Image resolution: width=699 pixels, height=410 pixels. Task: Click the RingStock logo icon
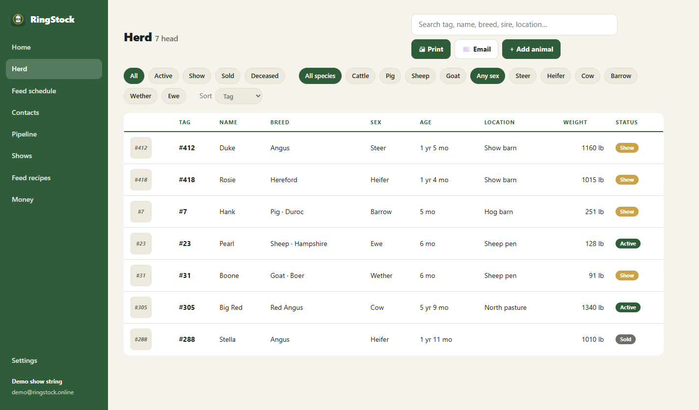(x=18, y=20)
